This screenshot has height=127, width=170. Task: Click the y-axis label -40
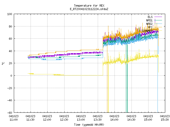10,100
